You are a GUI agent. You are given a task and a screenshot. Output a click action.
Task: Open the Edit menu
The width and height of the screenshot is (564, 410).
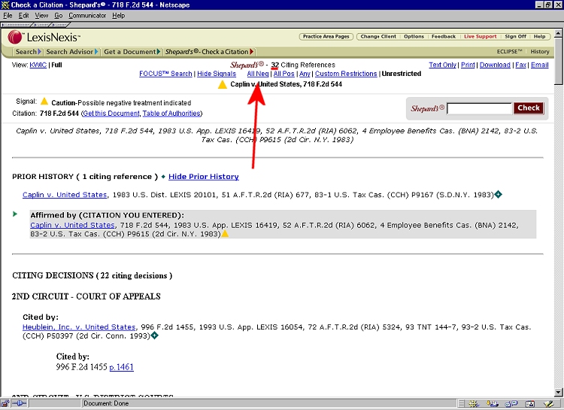pyautogui.click(x=24, y=16)
